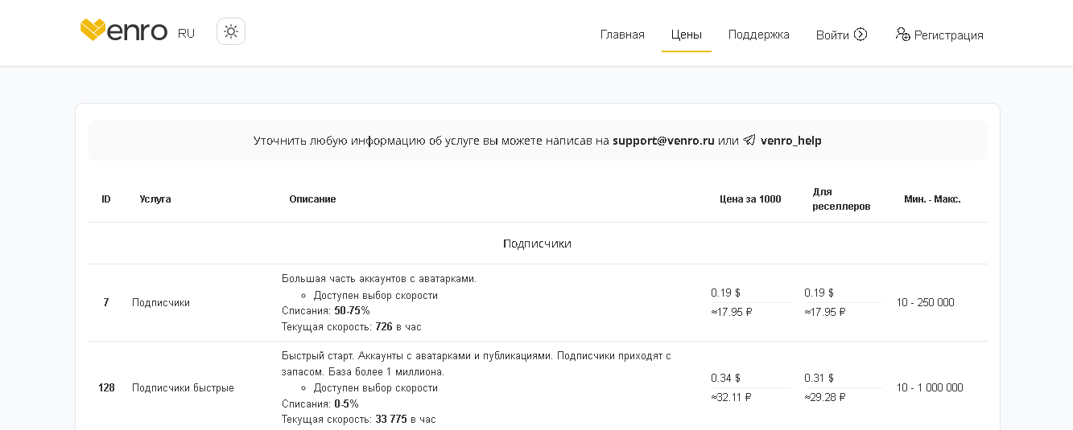Click the Войти login link
The height and width of the screenshot is (430, 1073).
click(832, 35)
